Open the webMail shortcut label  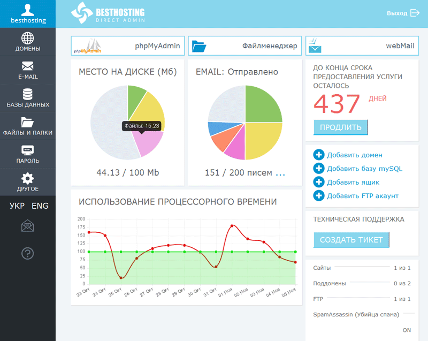pos(400,46)
